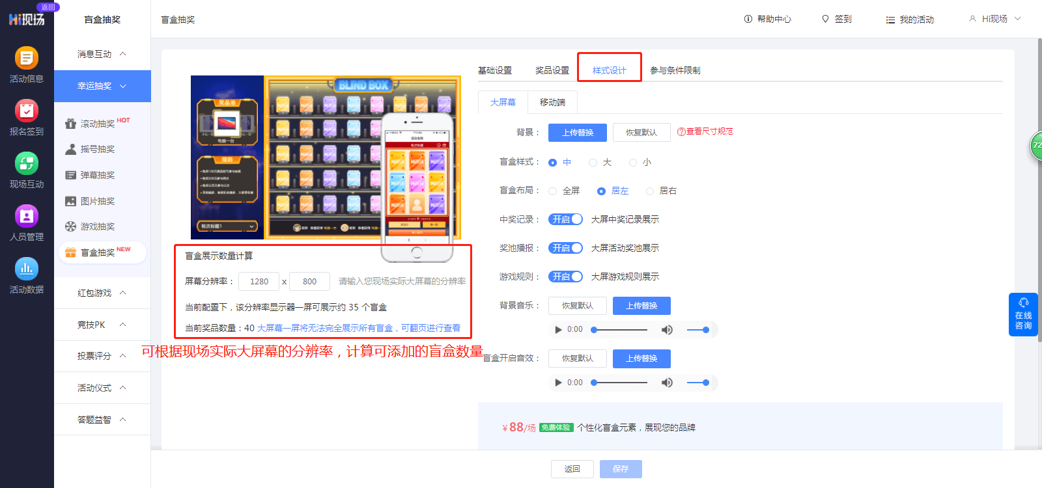The width and height of the screenshot is (1042, 488).
Task: Switch to the 奖品设置 tab
Action: click(552, 70)
